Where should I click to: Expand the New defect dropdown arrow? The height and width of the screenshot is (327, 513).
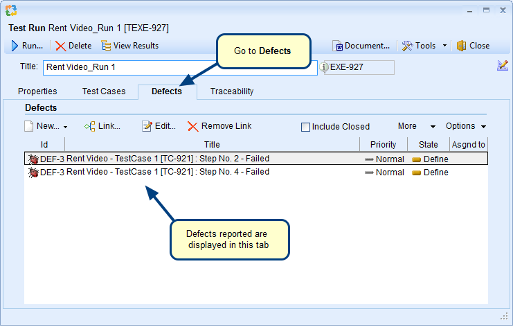coord(65,127)
